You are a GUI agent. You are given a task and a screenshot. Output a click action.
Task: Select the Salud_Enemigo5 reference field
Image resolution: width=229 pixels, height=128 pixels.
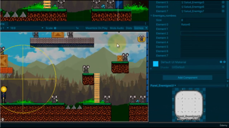[201, 2]
